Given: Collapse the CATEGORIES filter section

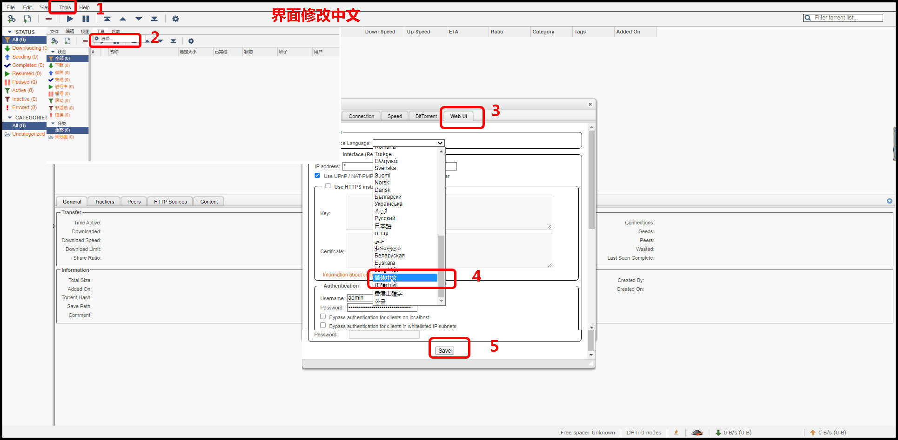Looking at the screenshot, I should [x=10, y=118].
